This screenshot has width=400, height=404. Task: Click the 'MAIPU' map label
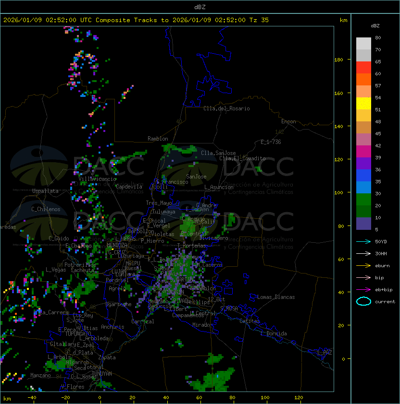tap(133, 263)
